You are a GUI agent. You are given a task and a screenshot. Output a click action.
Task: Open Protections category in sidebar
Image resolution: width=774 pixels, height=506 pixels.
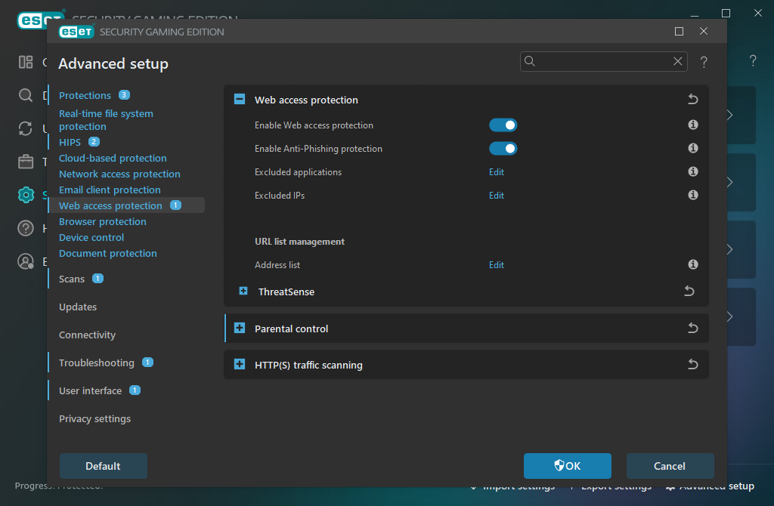tap(85, 95)
